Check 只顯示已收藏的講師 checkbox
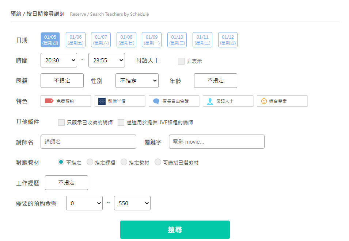The height and width of the screenshot is (241, 349). (x=61, y=123)
